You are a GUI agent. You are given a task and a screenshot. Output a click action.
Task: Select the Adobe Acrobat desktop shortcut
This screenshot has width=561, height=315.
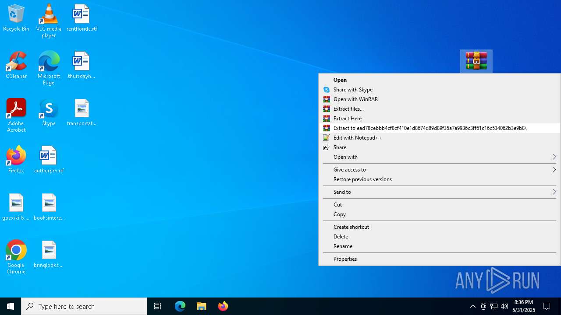pyautogui.click(x=16, y=115)
